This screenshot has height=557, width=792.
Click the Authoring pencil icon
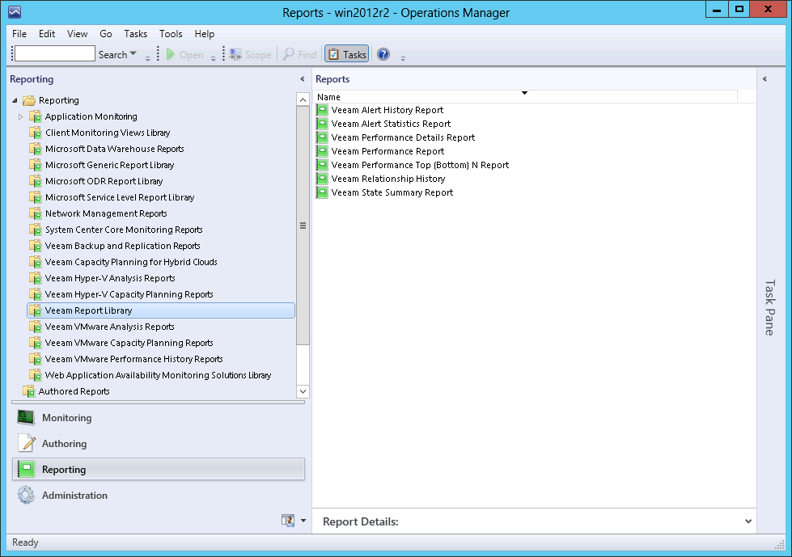point(27,443)
